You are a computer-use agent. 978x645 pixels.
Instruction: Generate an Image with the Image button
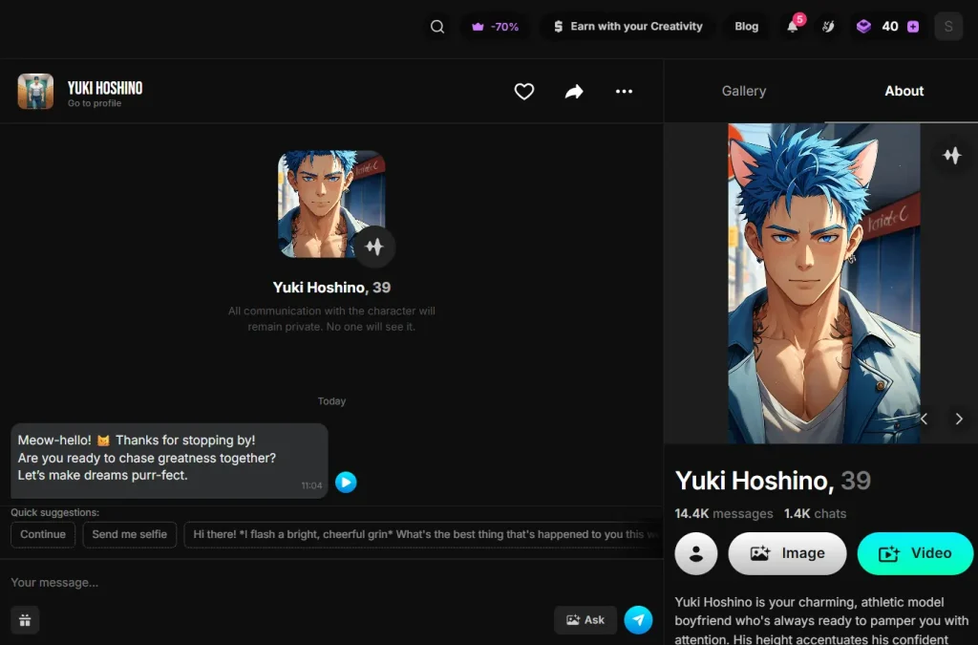(787, 553)
